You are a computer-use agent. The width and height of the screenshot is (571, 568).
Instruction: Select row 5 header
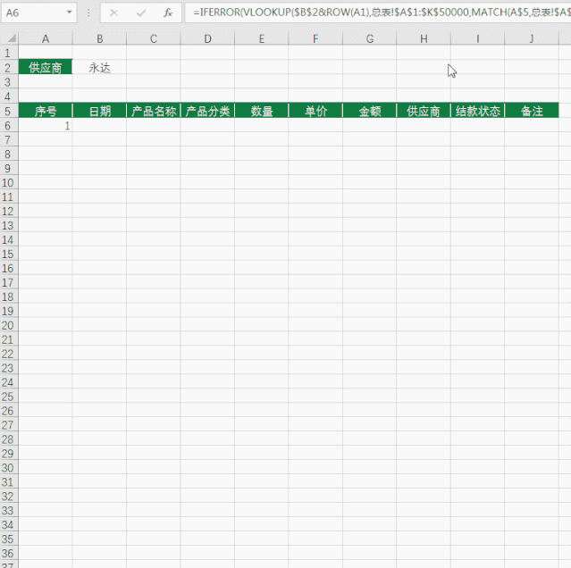[9, 111]
